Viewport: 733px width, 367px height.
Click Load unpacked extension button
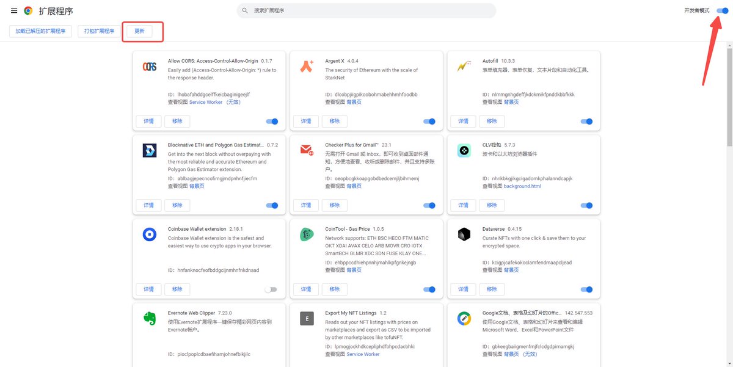(x=40, y=31)
